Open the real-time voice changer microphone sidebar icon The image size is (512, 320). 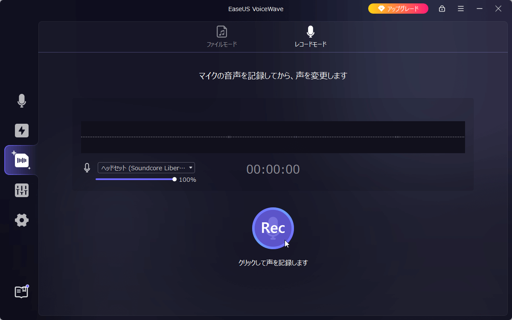tap(22, 101)
